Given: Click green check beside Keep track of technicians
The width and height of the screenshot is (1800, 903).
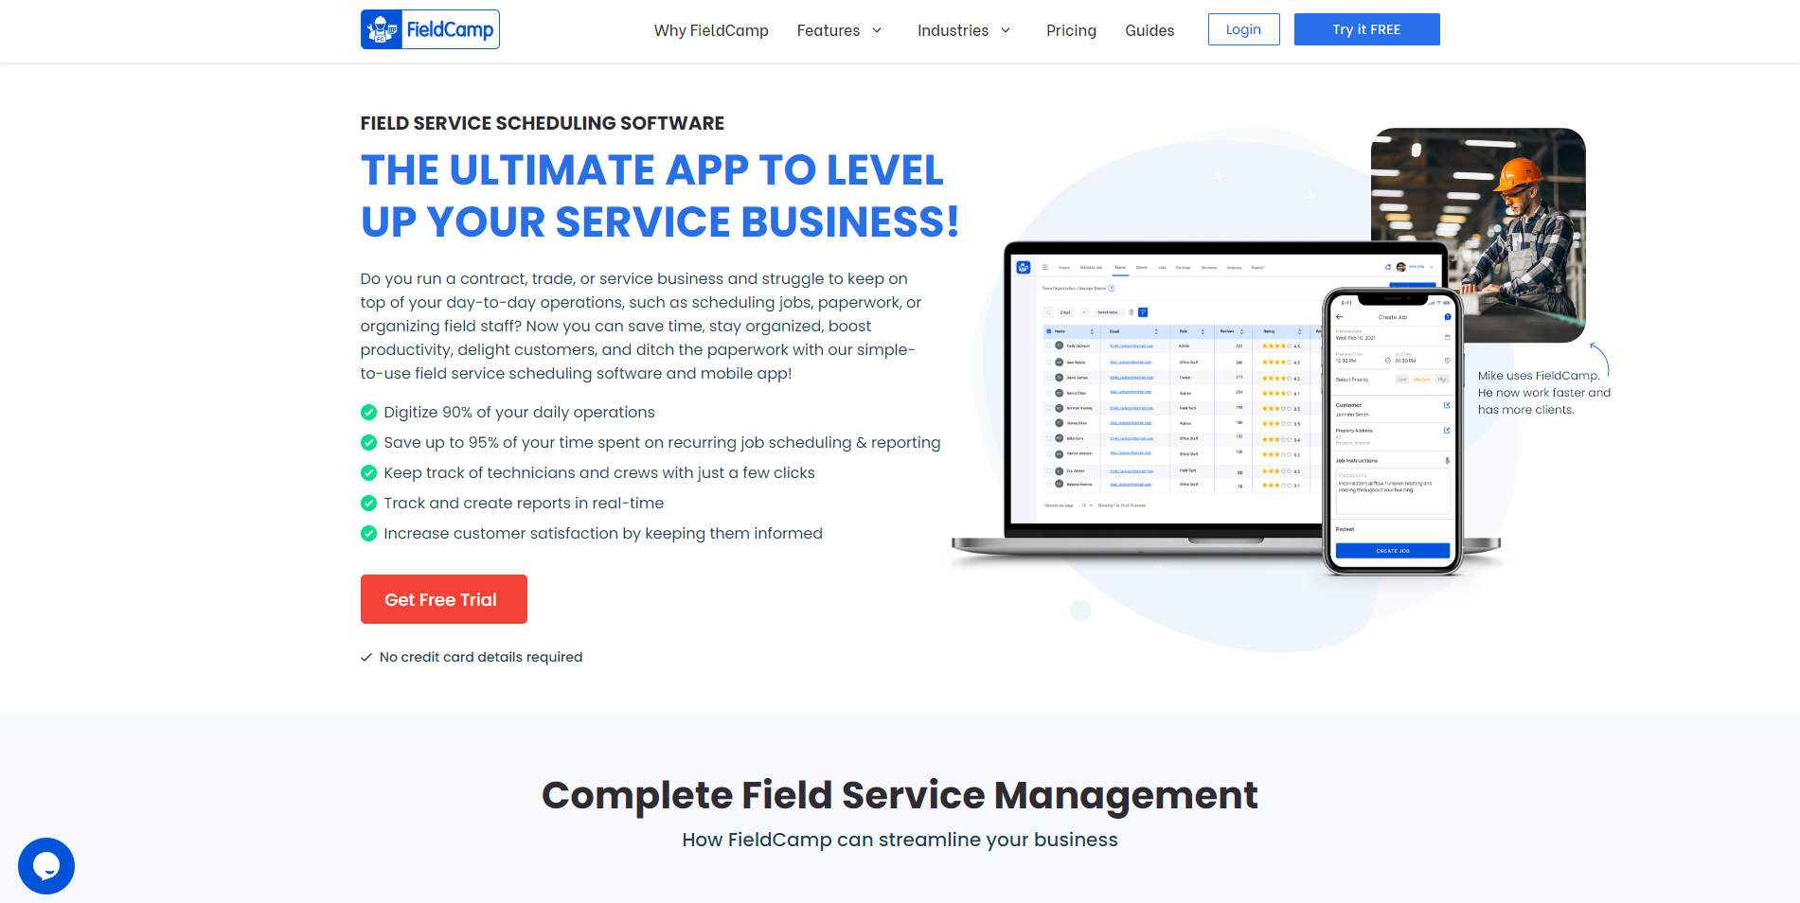Looking at the screenshot, I should click(368, 472).
